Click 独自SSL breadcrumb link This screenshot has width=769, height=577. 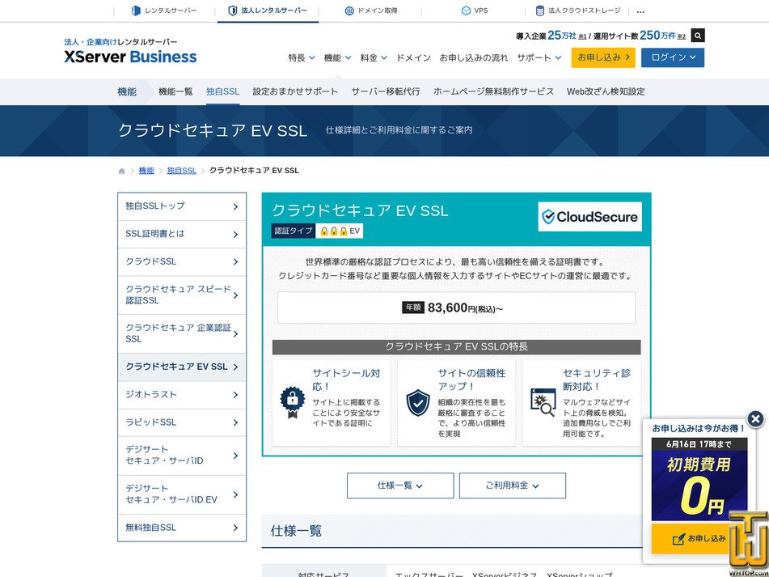[181, 171]
